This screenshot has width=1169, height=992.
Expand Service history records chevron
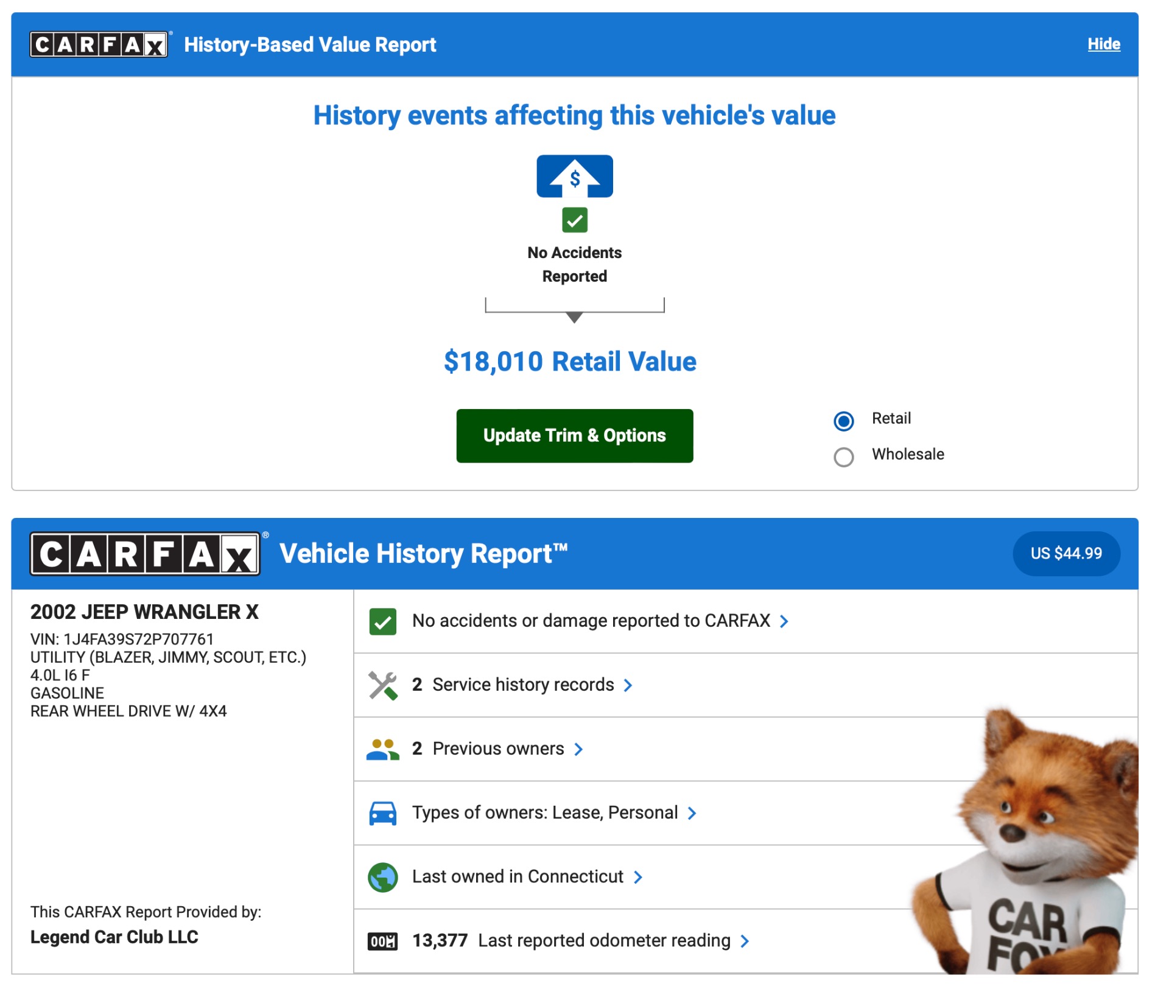(628, 685)
